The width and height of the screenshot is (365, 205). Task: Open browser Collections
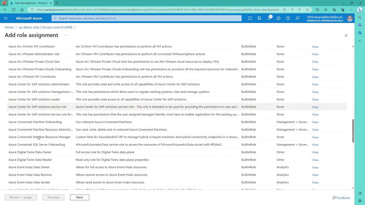(x=334, y=10)
